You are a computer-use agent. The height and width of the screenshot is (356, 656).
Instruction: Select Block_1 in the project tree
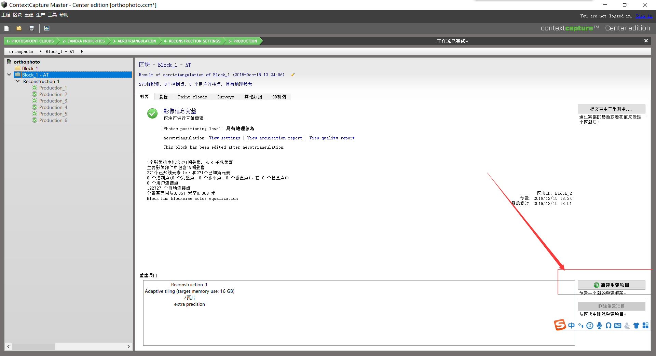(30, 68)
